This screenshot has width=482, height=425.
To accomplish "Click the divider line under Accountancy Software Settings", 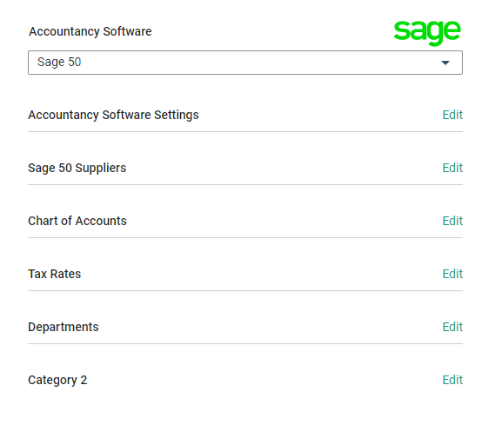I will point(245,132).
